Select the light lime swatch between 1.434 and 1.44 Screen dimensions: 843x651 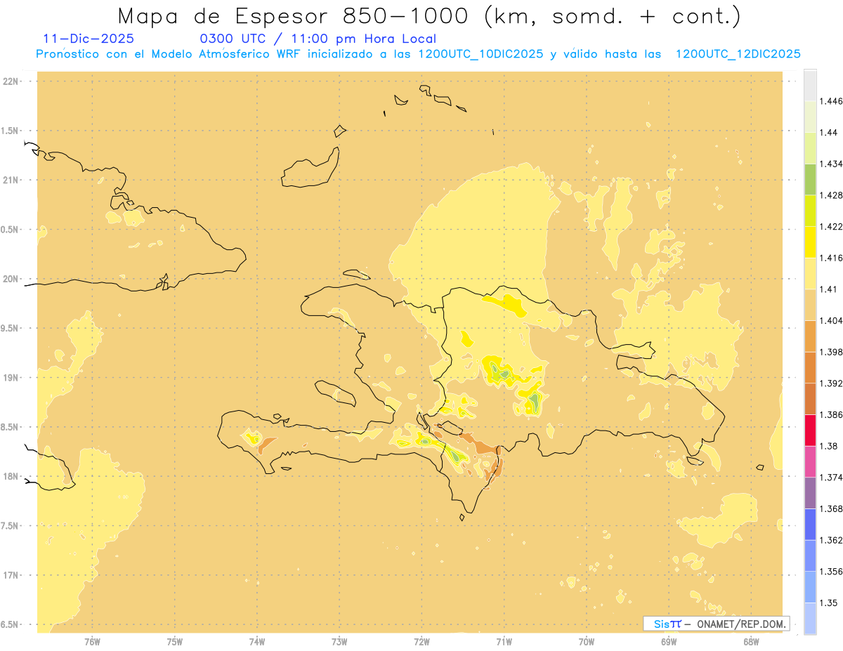point(810,148)
